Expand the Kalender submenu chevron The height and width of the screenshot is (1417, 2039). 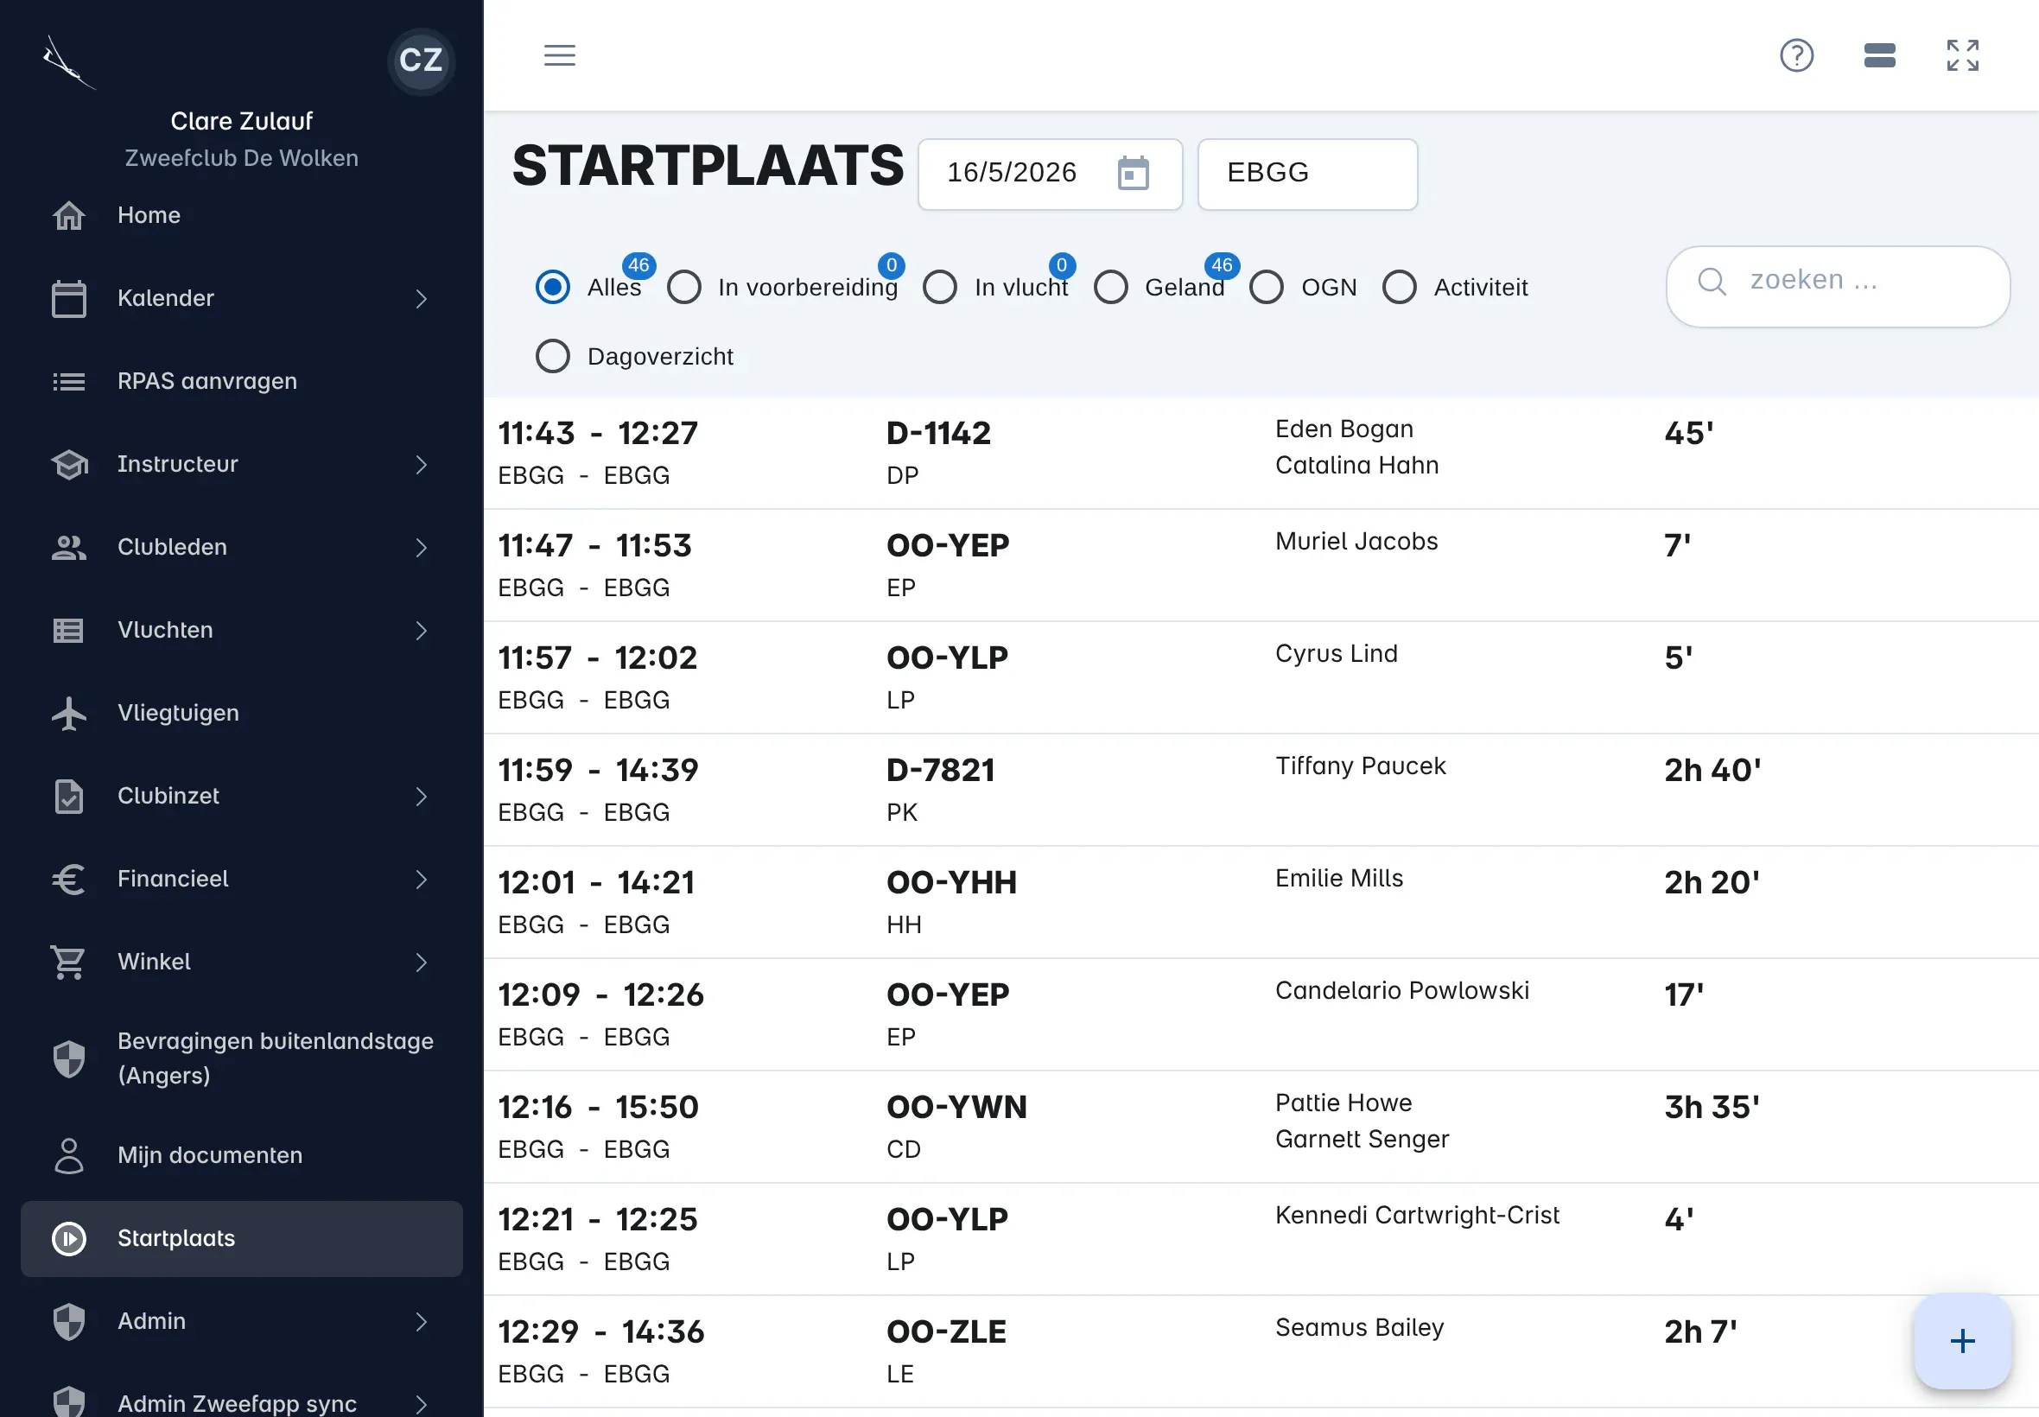(421, 299)
